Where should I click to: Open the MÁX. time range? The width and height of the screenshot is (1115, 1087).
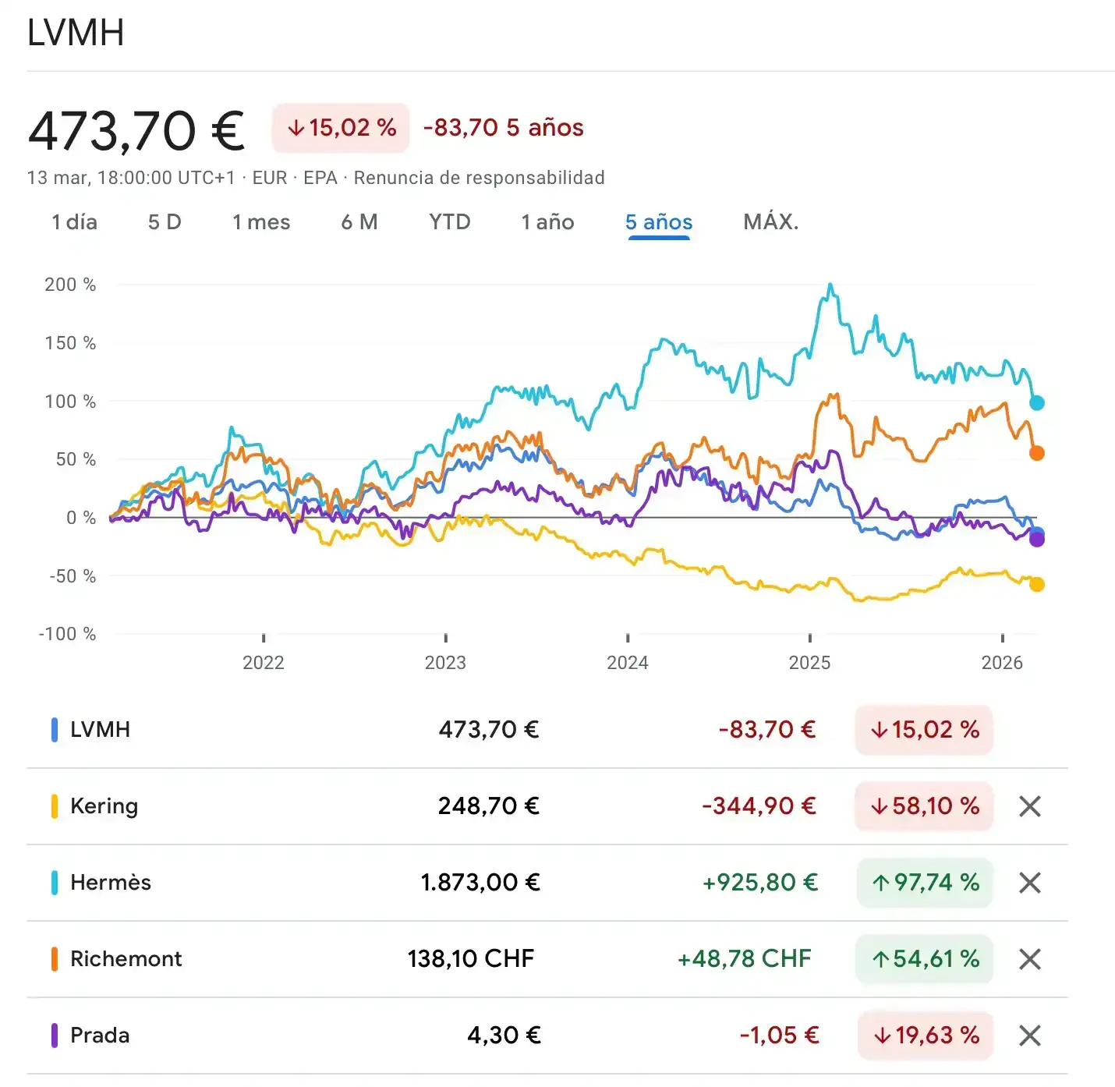(x=770, y=222)
